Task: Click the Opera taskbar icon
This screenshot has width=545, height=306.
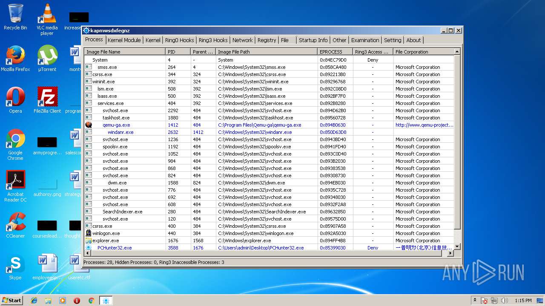Action: click(x=77, y=300)
